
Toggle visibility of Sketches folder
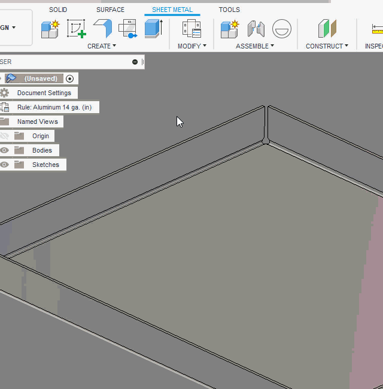5,165
